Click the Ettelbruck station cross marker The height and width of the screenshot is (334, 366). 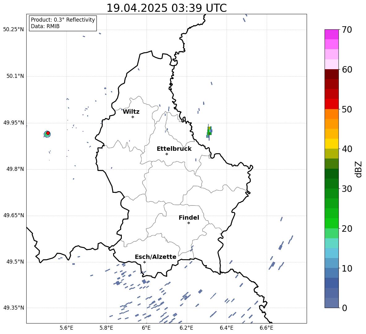coord(167,154)
